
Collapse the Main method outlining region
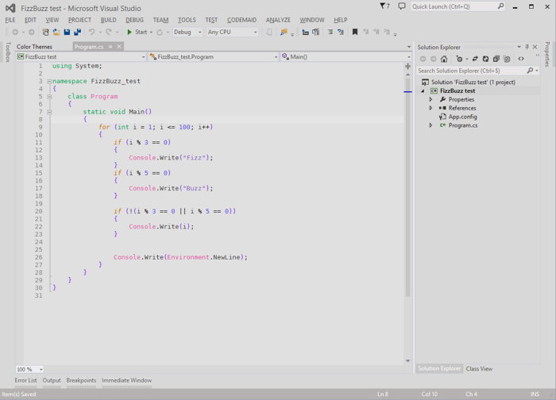point(49,112)
